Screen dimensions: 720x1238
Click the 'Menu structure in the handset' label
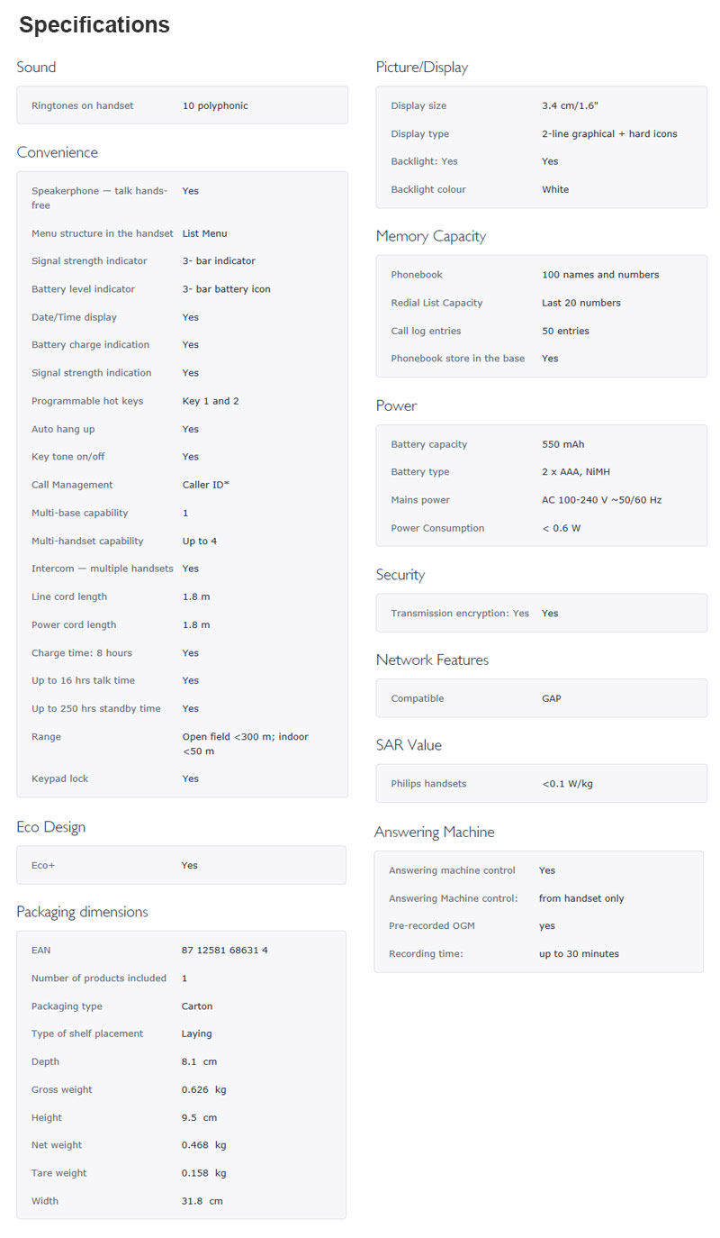point(102,233)
